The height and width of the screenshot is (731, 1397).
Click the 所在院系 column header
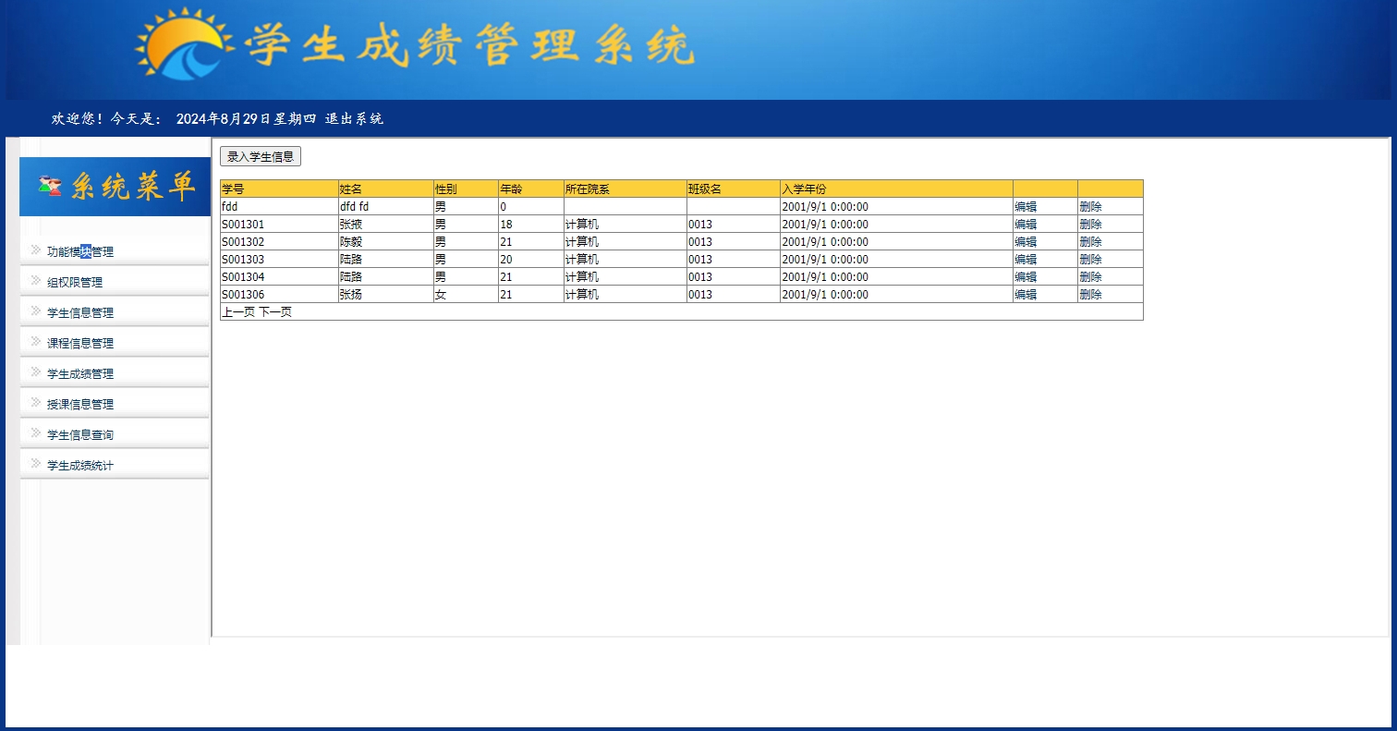click(x=626, y=189)
